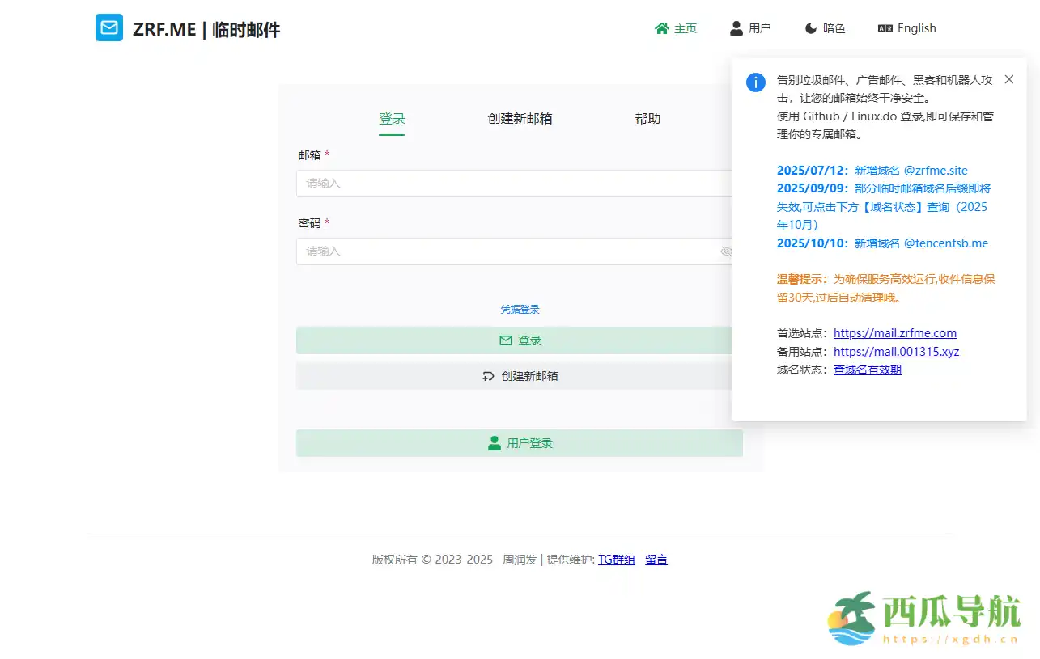
Task: Open the https://mail.zrfme.com link
Action: click(894, 333)
